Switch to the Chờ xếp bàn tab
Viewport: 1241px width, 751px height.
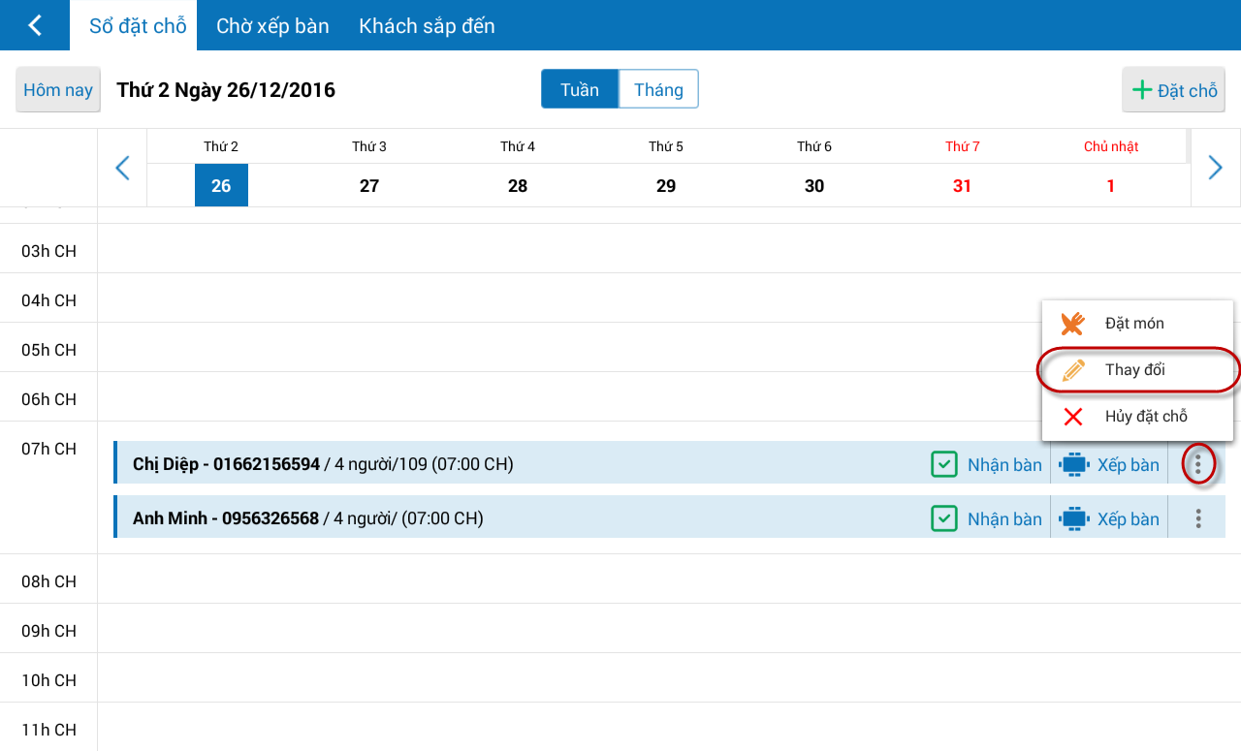[272, 26]
